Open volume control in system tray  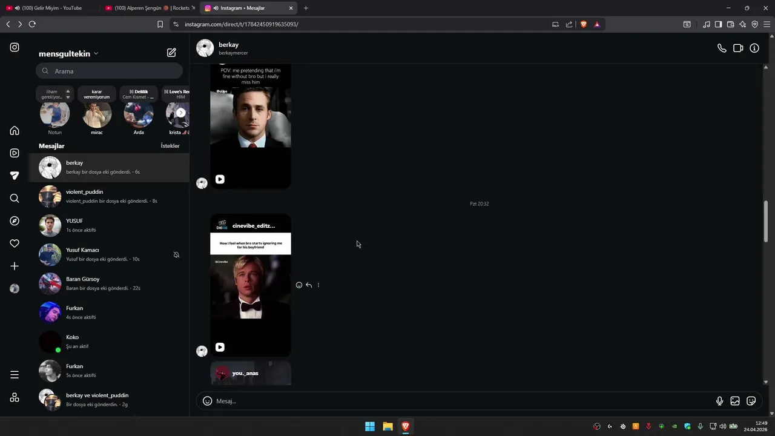point(722,426)
